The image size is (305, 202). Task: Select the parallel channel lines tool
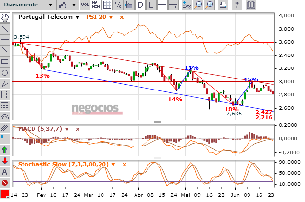click(5, 51)
